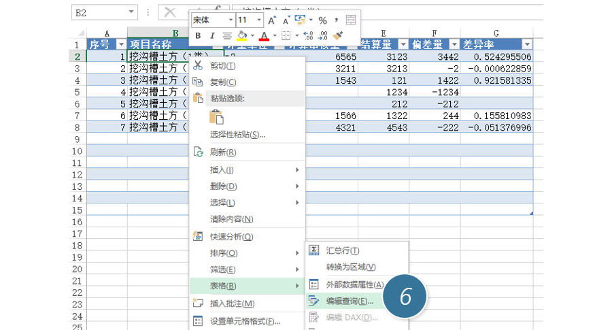612x330 pixels.
Task: Center-align the cell text
Action: [226, 36]
